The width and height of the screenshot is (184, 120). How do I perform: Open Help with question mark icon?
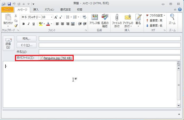[x=180, y=9]
